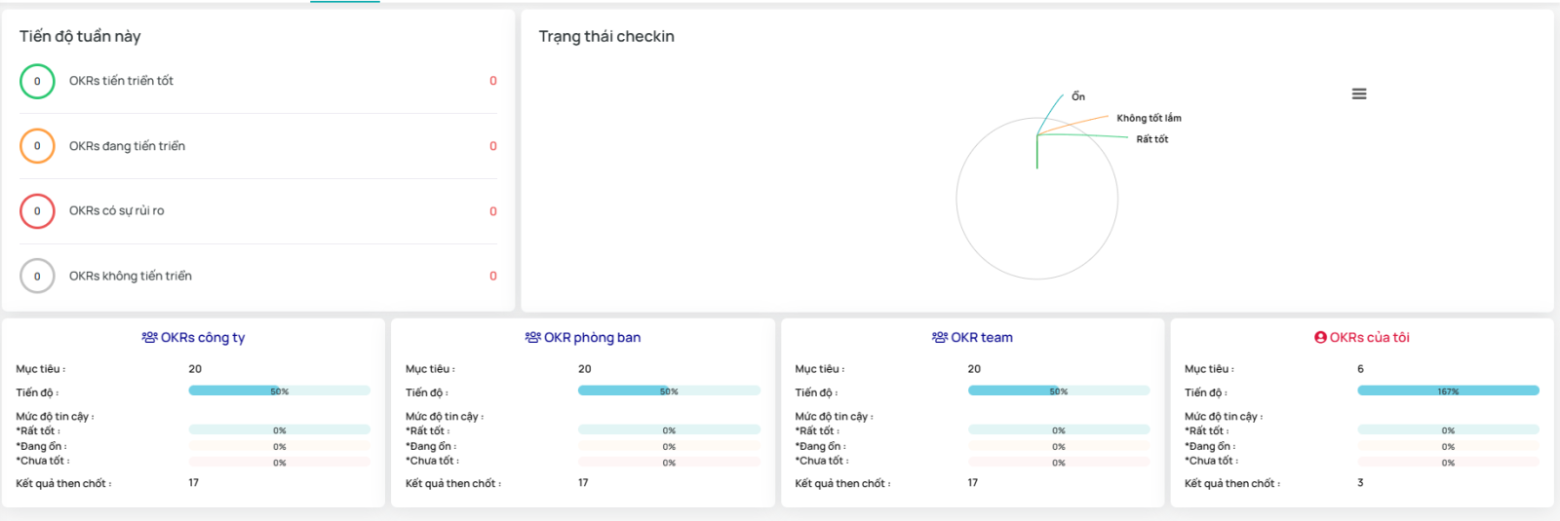Open the OKRs của tôi link
Screen dimensions: 1560x521
pyautogui.click(x=1369, y=338)
